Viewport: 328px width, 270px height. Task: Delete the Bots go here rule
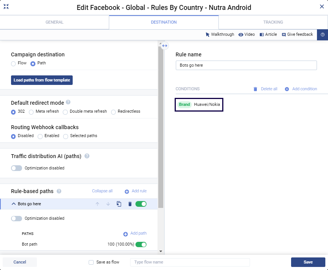pos(130,204)
